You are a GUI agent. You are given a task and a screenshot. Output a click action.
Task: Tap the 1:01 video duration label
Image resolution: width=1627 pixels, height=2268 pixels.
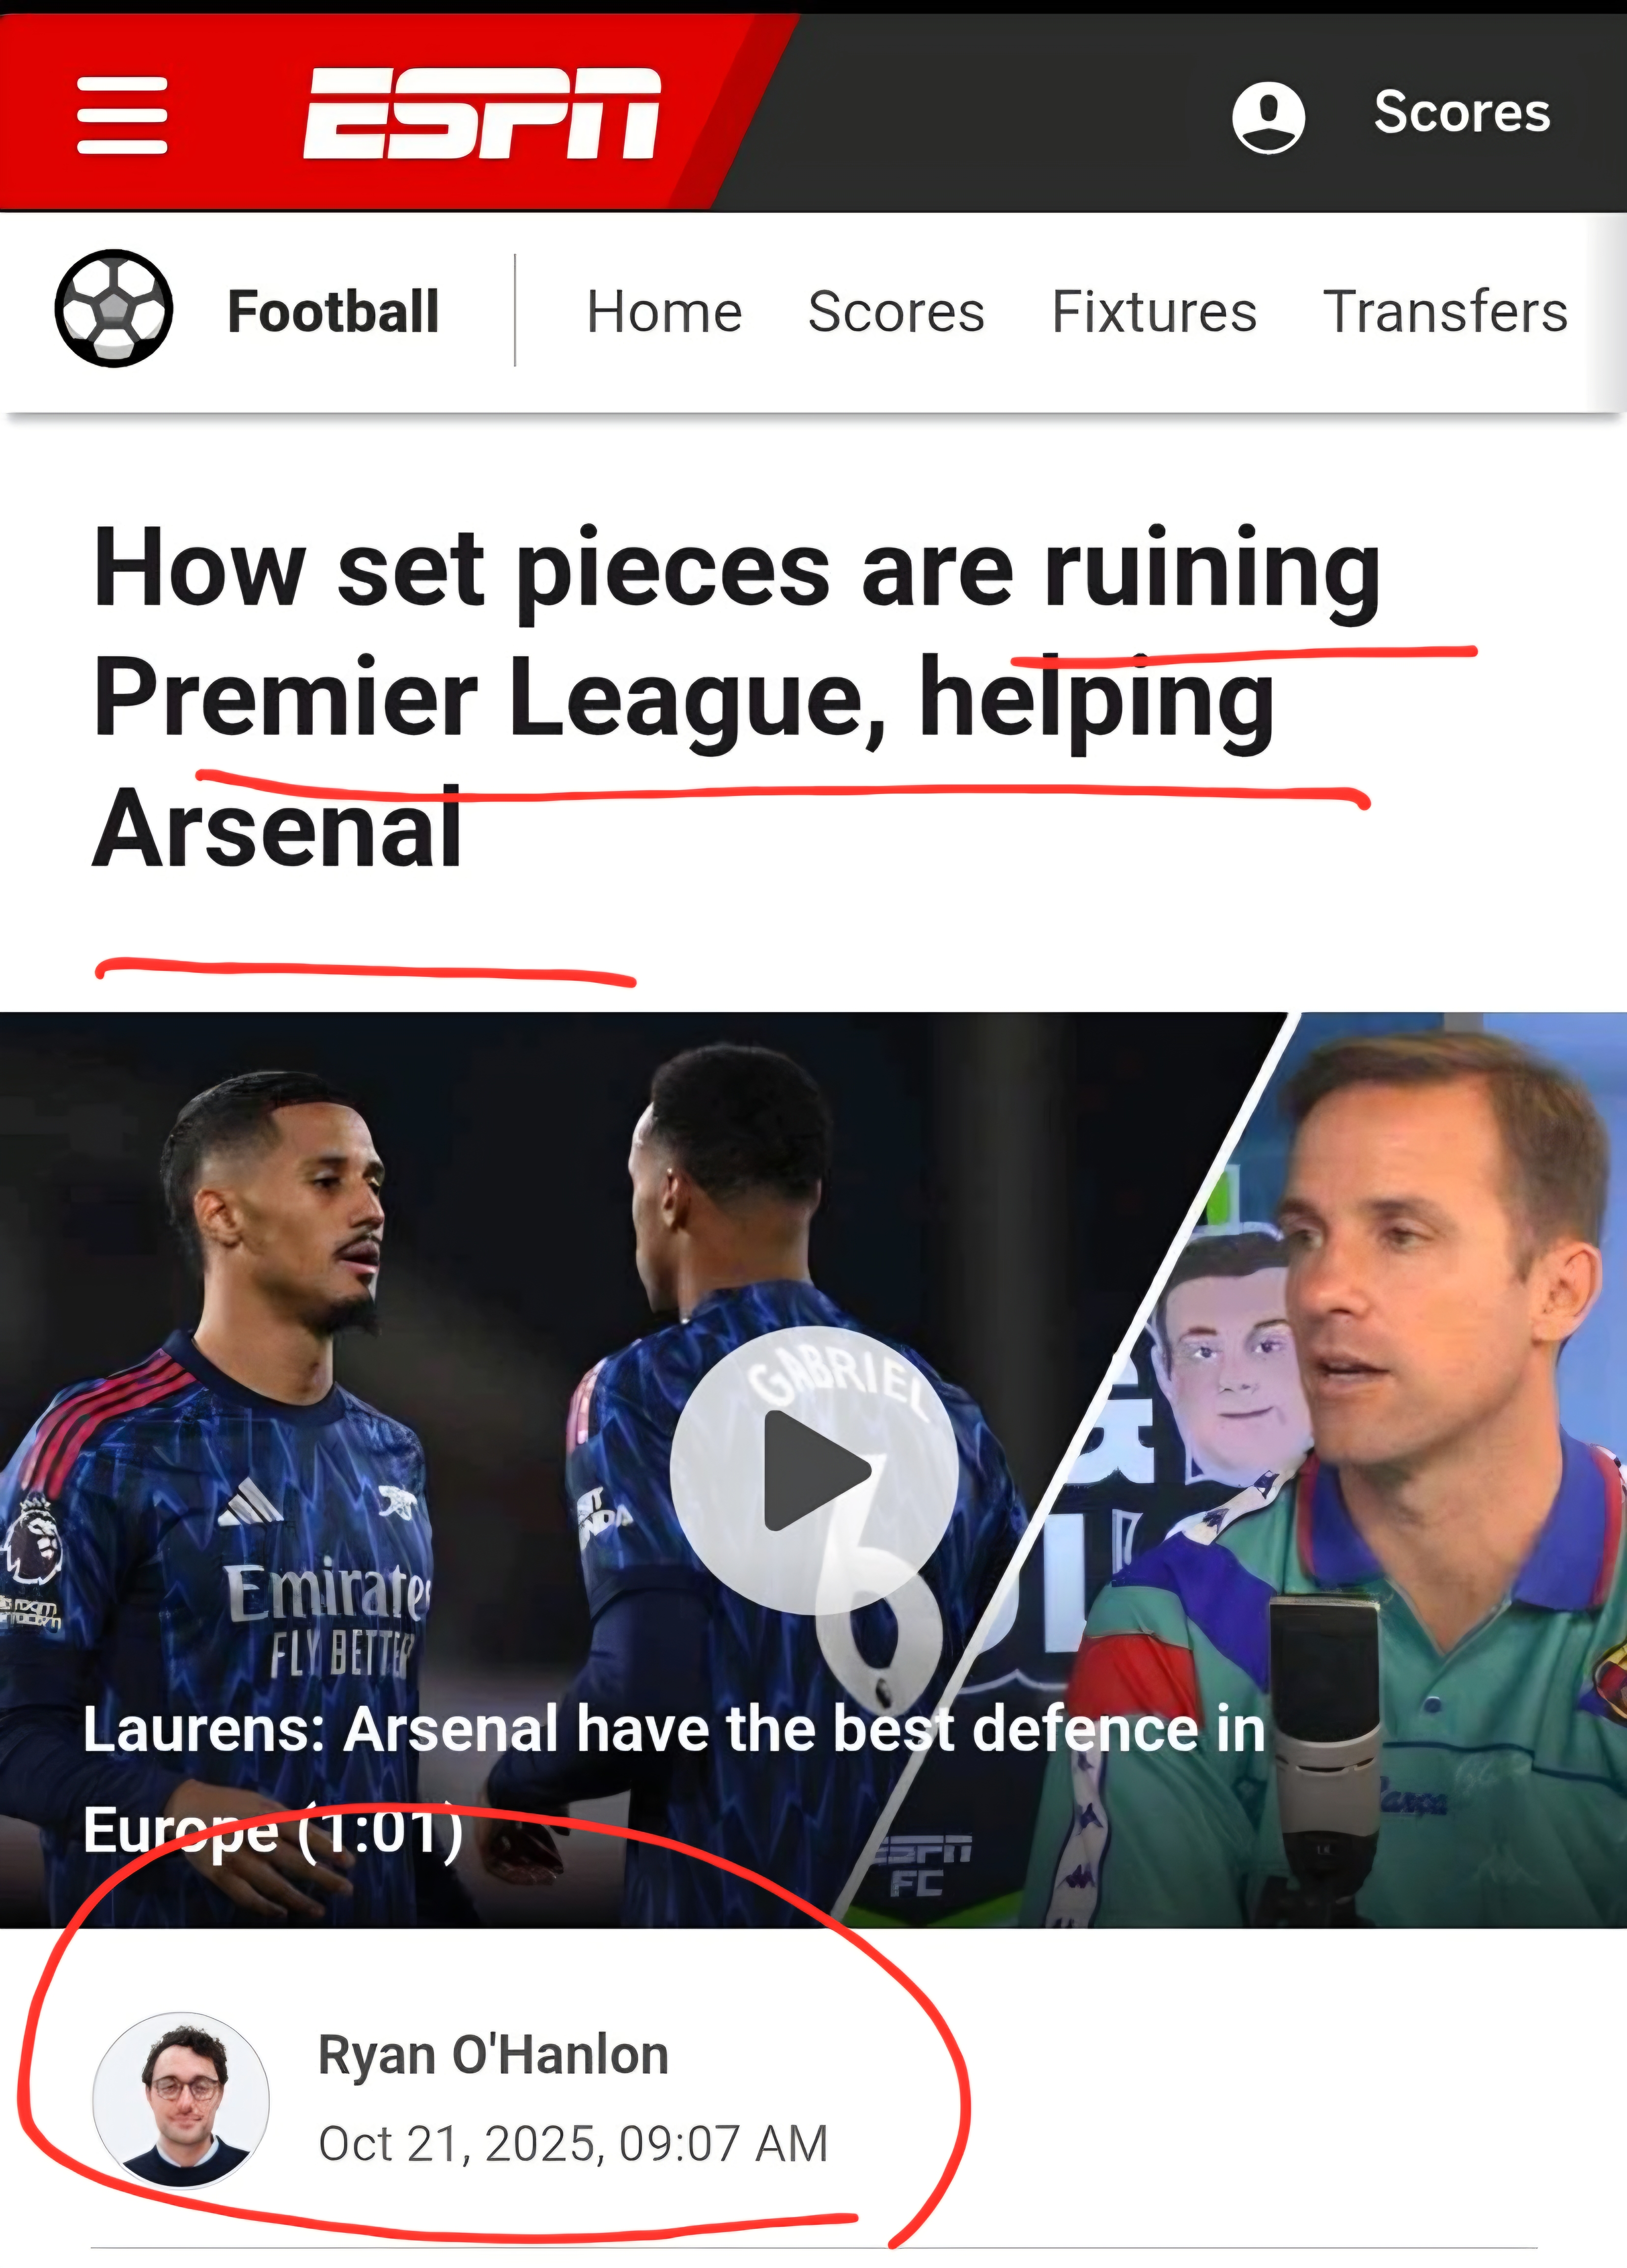click(x=381, y=1829)
